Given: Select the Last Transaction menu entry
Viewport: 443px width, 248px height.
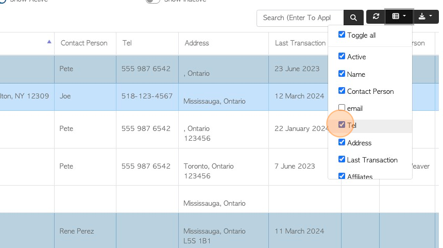Looking at the screenshot, I should (x=372, y=160).
